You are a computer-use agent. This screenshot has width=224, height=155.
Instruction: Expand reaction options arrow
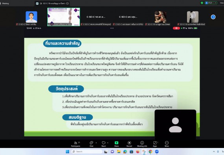108,142
